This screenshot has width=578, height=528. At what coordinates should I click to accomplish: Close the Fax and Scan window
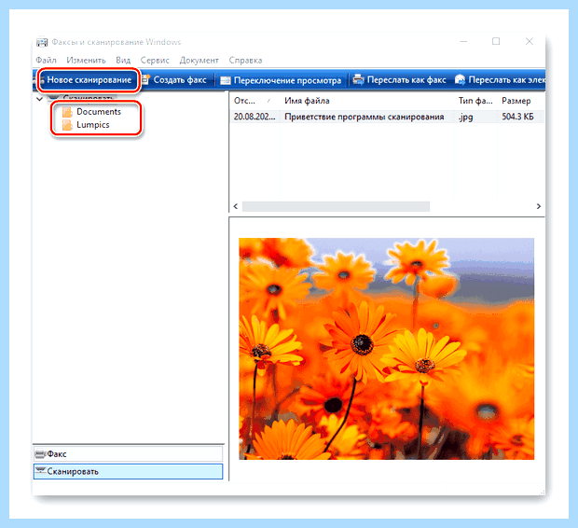click(529, 42)
